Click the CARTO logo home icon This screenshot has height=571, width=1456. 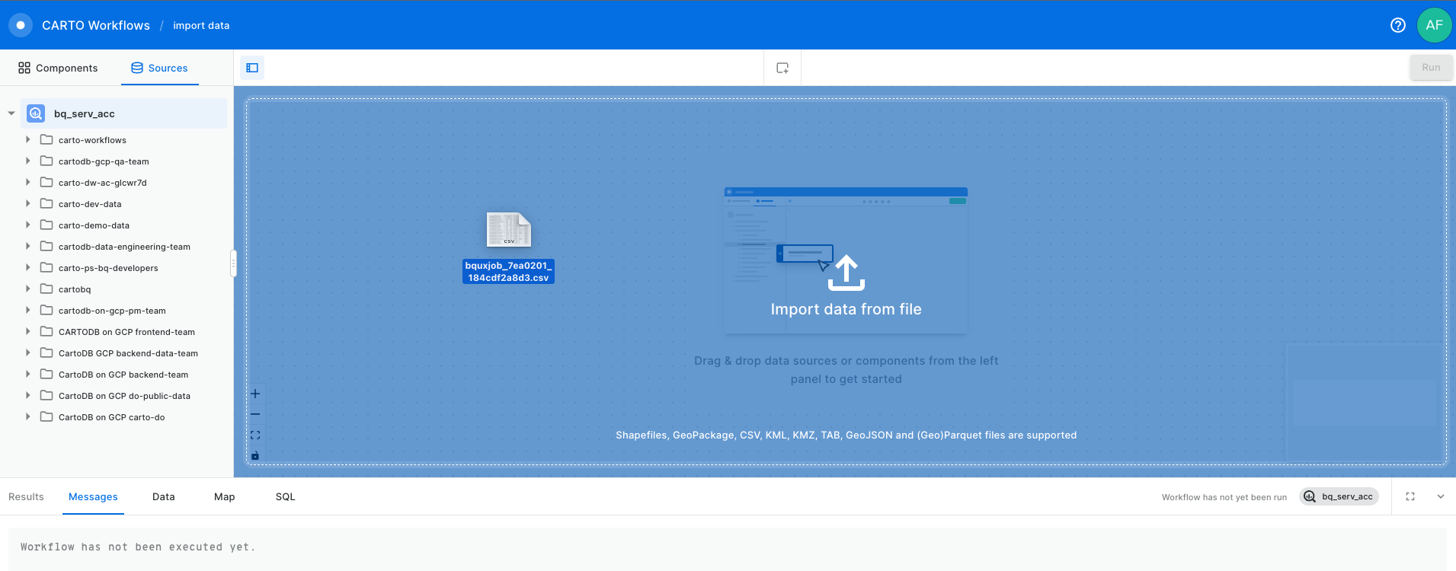click(x=21, y=25)
